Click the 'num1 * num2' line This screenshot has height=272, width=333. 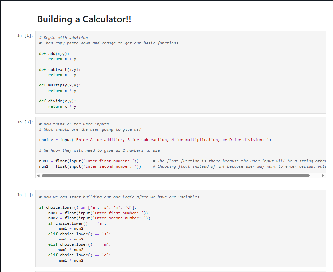click(70, 250)
